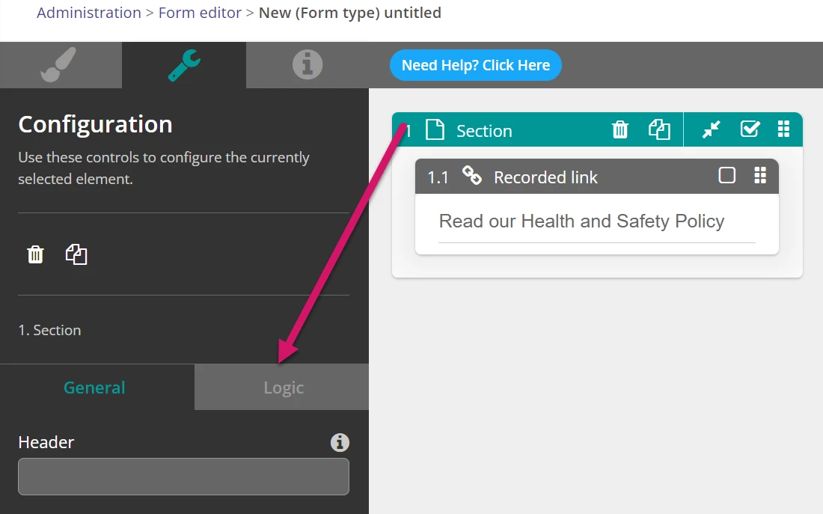Click 'New (Form type) untitled' breadcrumb text
The height and width of the screenshot is (514, 823).
click(x=350, y=13)
